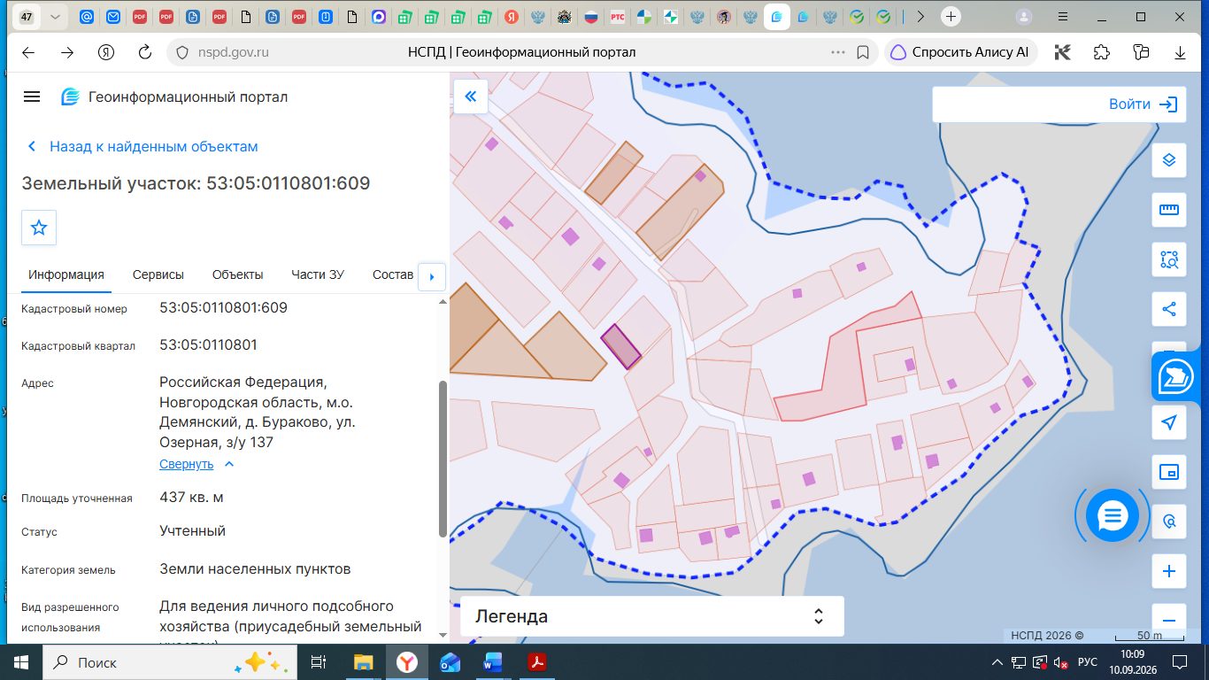Switch to the Сервисы tab

pos(158,274)
